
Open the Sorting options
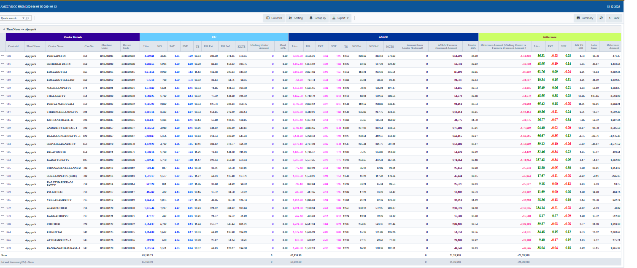click(295, 18)
